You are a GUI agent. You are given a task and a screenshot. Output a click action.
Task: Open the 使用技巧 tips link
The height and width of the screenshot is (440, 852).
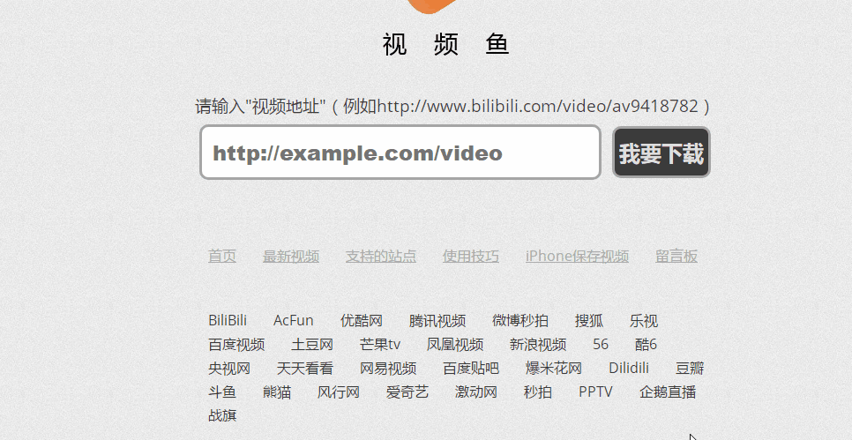click(471, 256)
